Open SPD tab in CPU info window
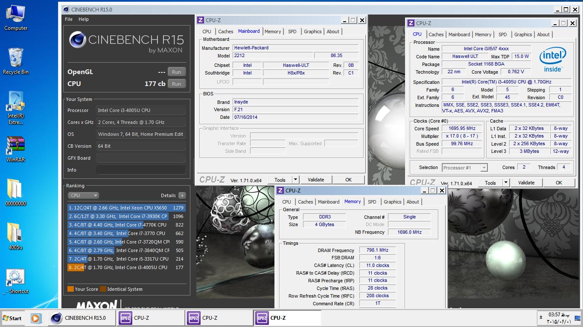The width and height of the screenshot is (583, 327). coord(502,34)
